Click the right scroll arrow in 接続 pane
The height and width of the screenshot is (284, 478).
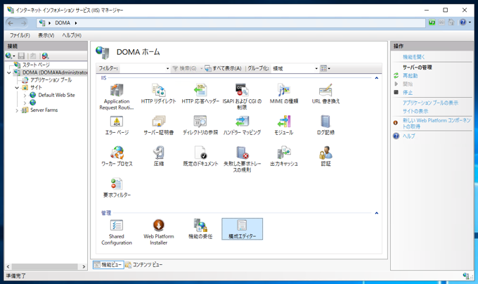pos(84,266)
